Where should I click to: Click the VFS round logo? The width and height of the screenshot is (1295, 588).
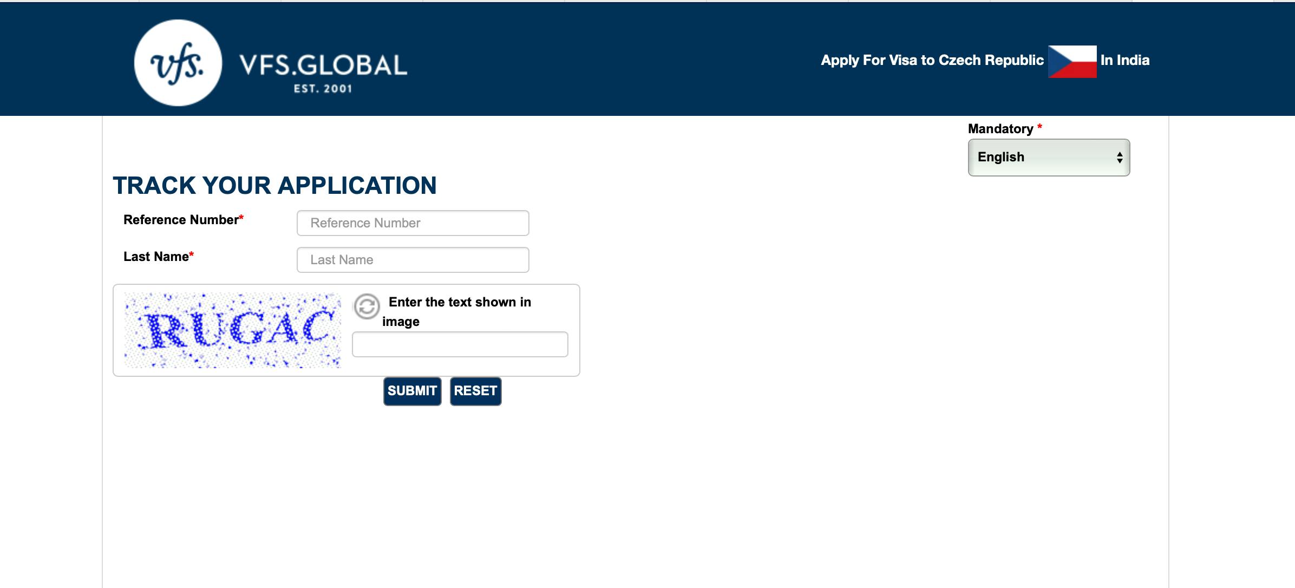pos(178,63)
